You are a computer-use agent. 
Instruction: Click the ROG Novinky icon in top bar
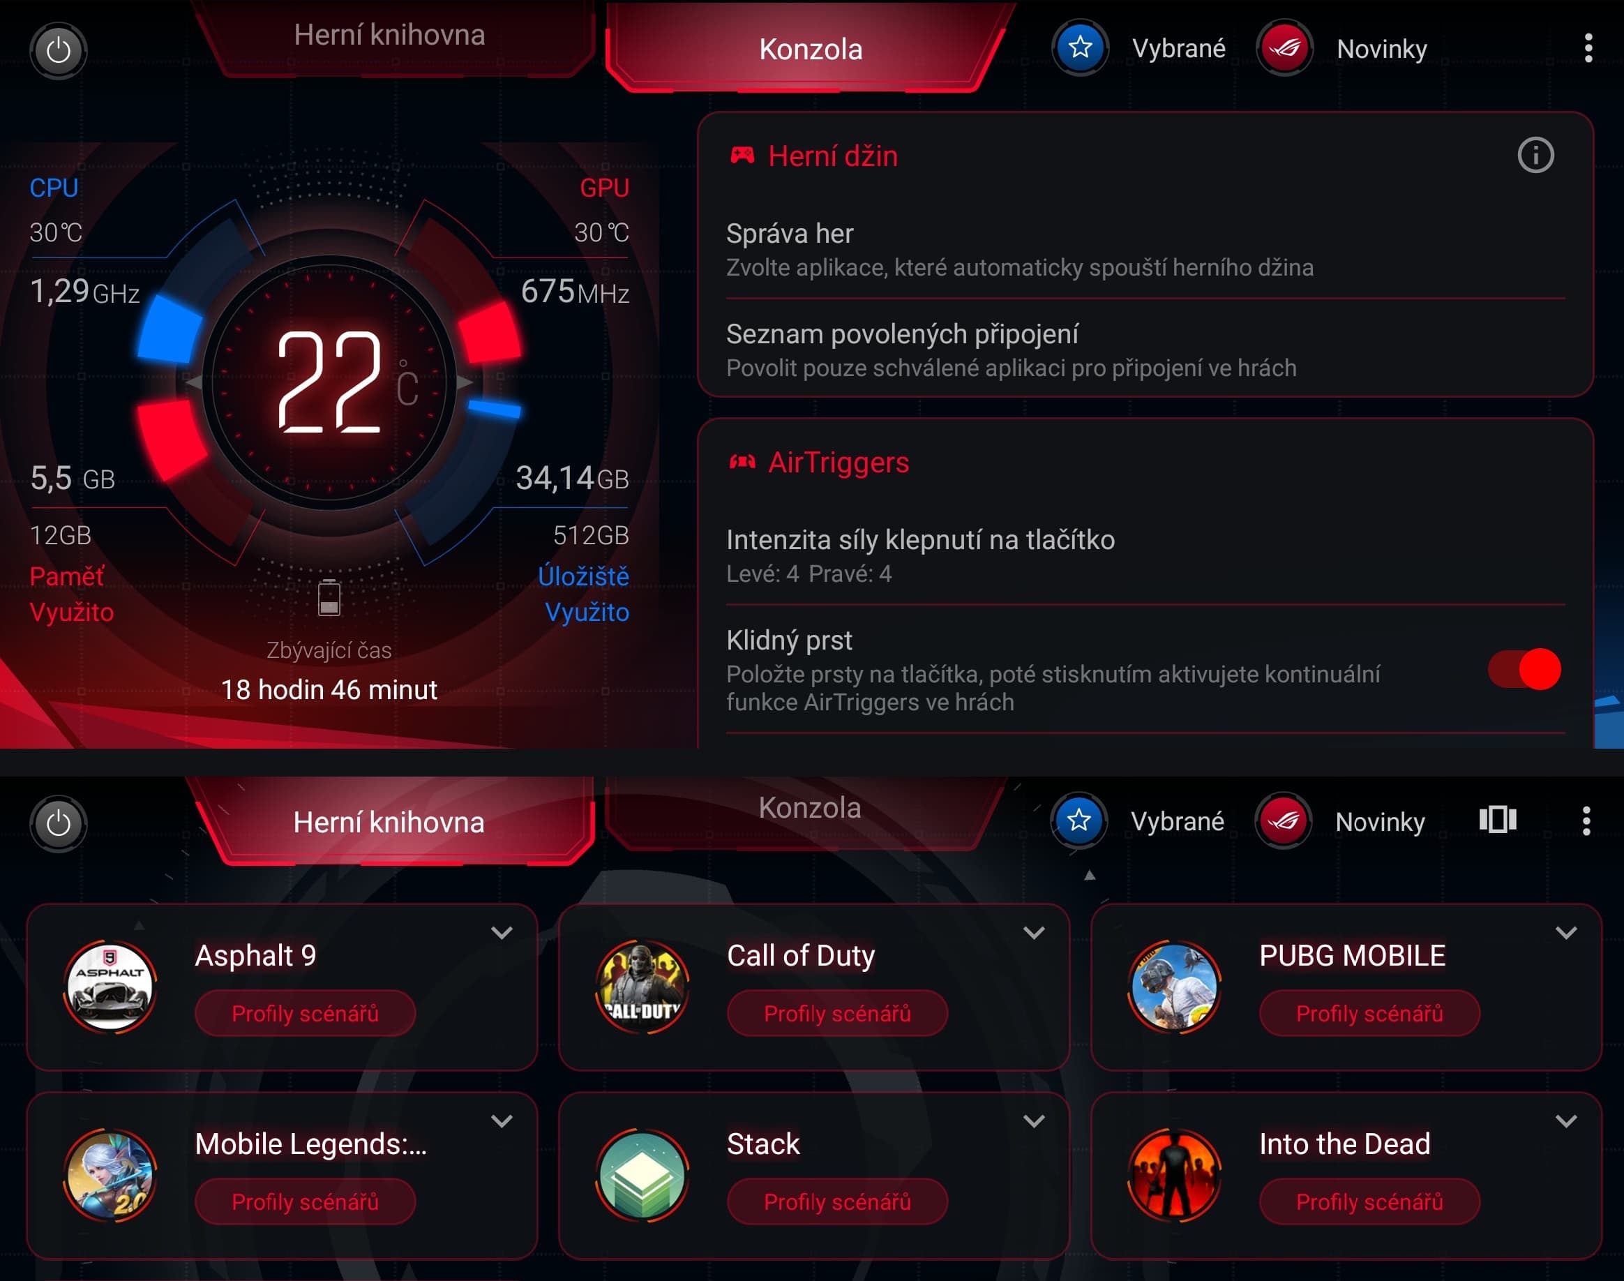[x=1284, y=48]
